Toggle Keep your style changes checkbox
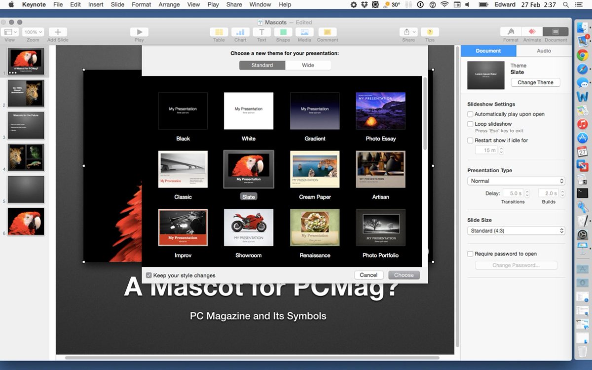 point(148,275)
